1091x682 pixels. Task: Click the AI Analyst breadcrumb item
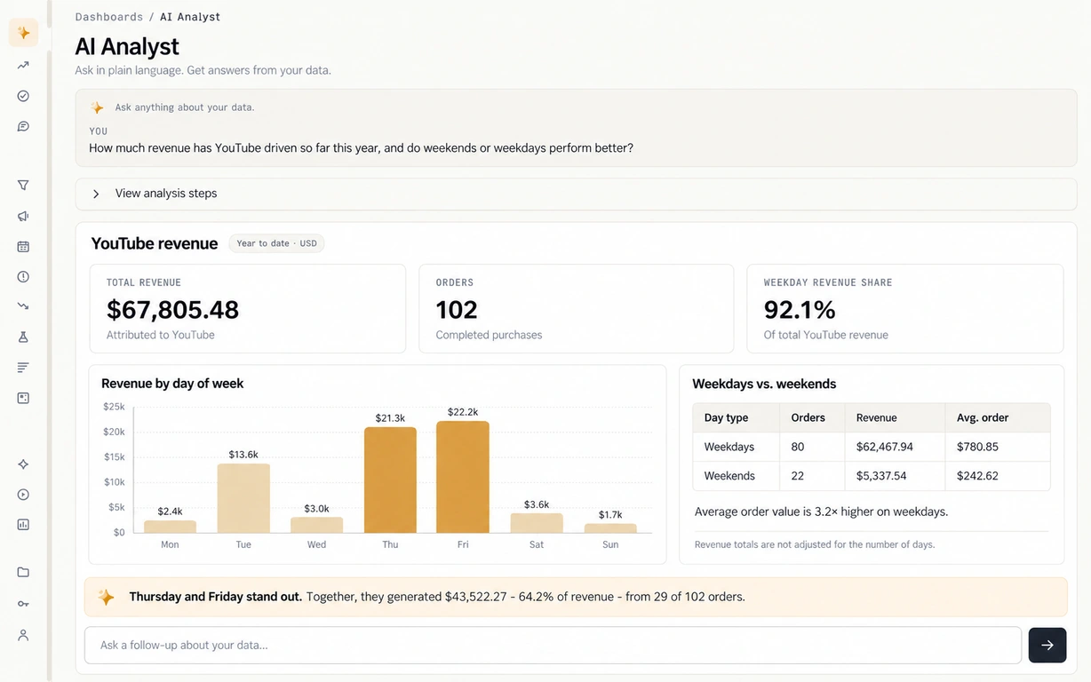click(x=190, y=17)
